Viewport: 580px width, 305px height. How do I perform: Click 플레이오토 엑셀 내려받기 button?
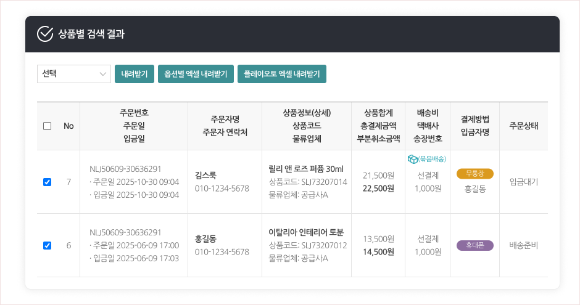281,74
